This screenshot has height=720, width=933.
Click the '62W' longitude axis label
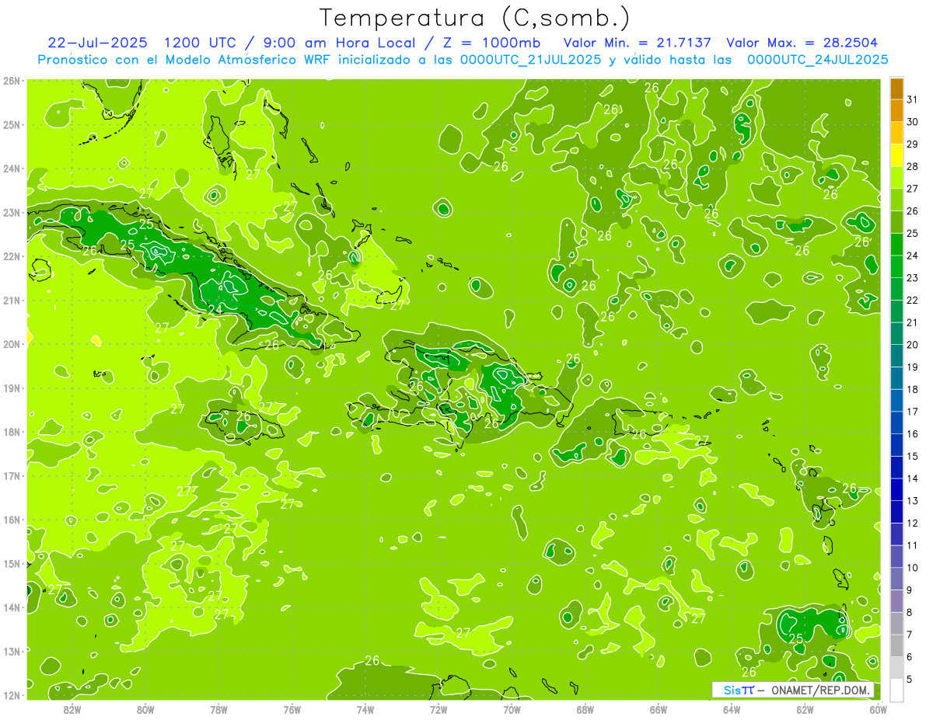[805, 709]
